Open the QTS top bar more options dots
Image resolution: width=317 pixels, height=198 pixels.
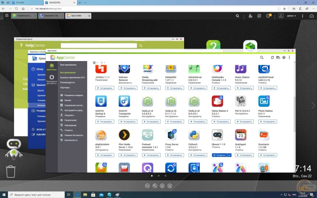(x=303, y=16)
